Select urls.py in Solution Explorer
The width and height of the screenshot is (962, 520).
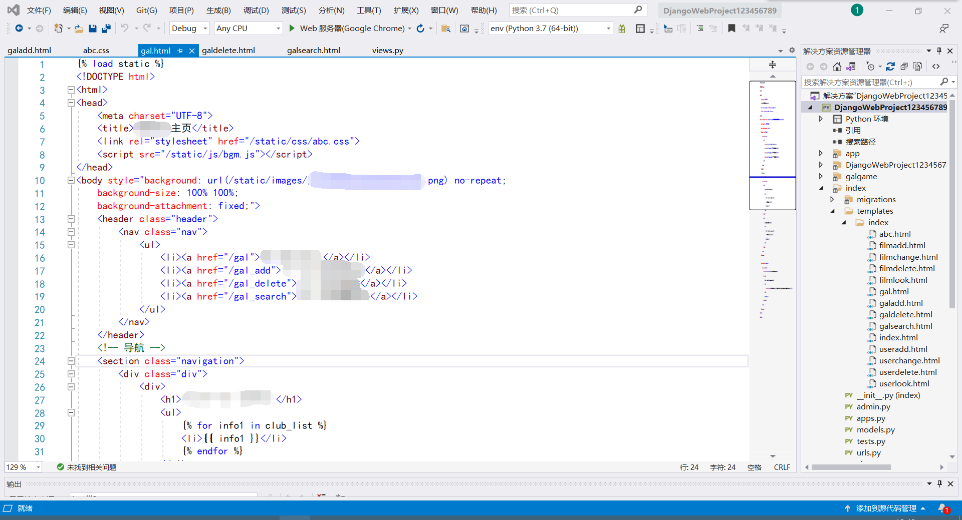868,452
